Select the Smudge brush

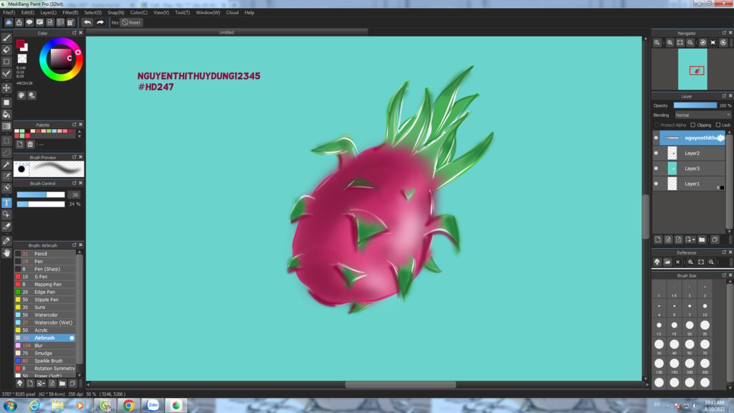click(x=45, y=353)
